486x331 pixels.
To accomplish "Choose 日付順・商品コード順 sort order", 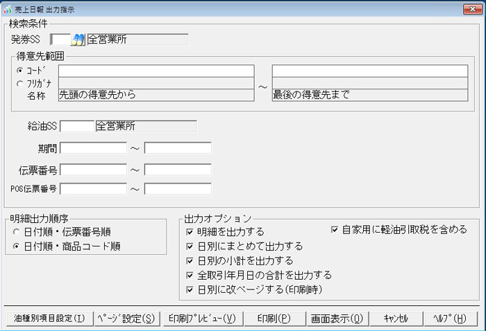I will click(17, 246).
